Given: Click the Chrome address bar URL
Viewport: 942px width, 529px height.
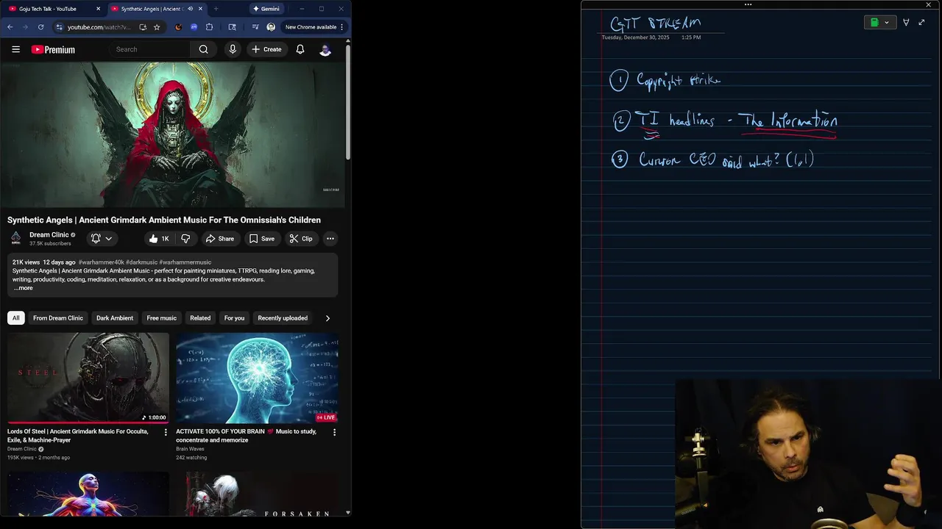Looking at the screenshot, I should click(99, 27).
